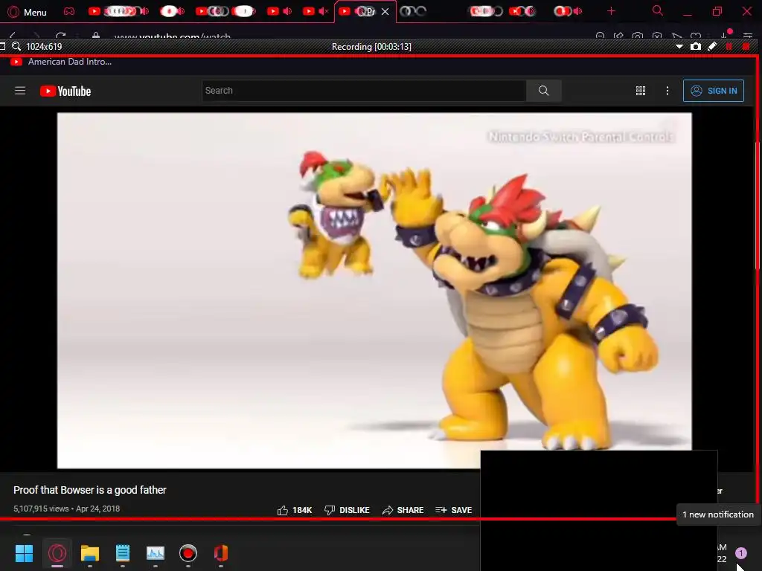Click the Opera GX taskbar icon

click(x=57, y=553)
